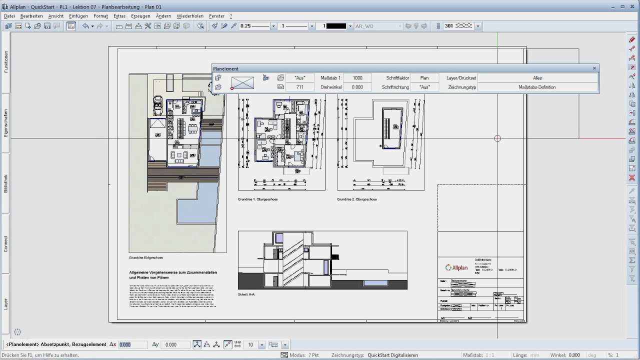
Task: Open the dialog line value 10 dropdown
Action: point(261,344)
